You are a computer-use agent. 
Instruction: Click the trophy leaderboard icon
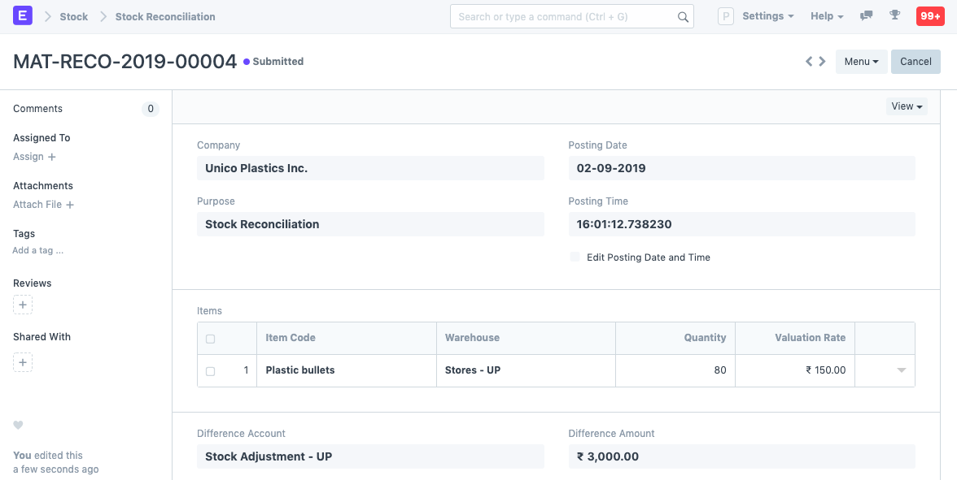click(895, 16)
